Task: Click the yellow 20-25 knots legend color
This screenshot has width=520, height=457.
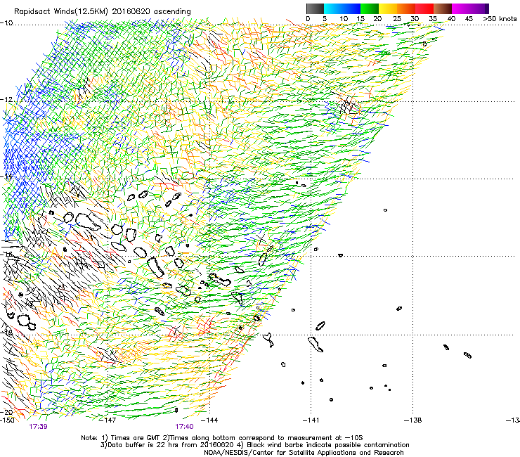Action: 388,8
